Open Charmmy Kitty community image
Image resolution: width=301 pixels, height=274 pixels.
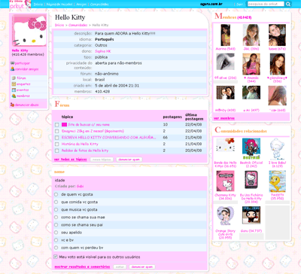point(225,181)
